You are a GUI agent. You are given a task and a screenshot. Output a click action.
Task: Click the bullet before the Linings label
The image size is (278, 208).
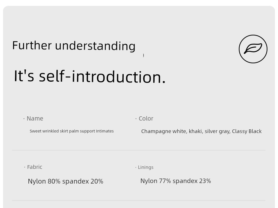[x=136, y=167]
